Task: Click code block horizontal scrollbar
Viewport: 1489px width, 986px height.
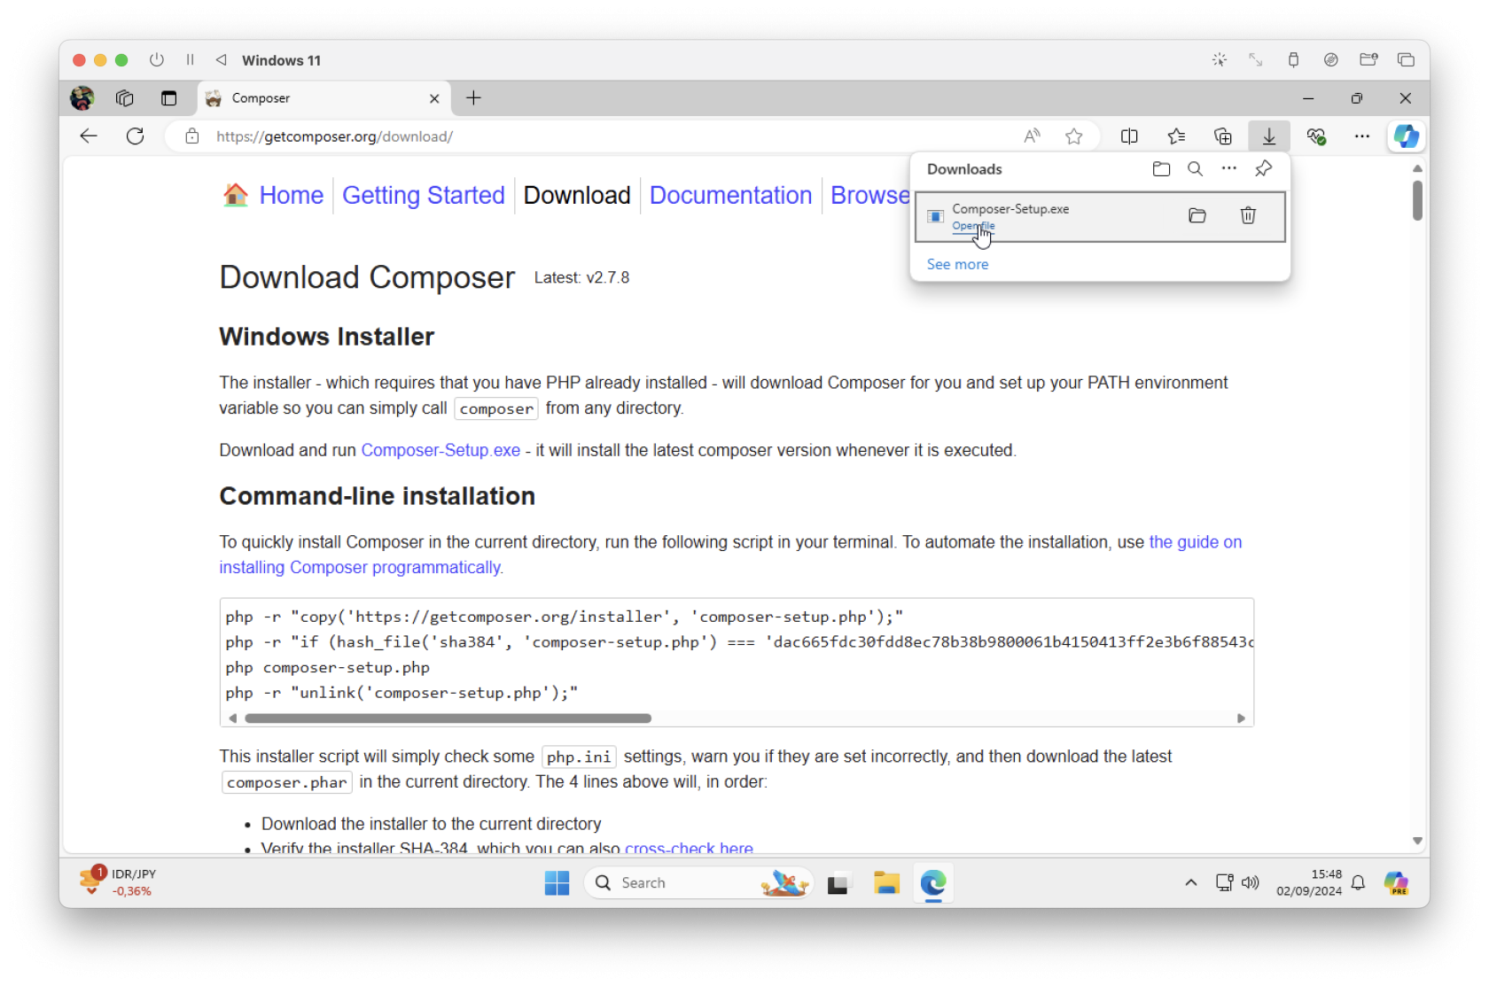Action: 448,718
